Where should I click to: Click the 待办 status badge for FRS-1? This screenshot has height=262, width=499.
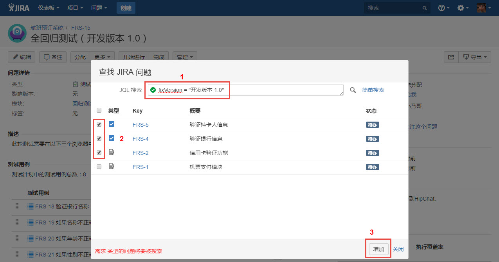(x=373, y=167)
